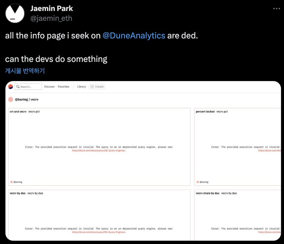Click the banteg avatar in dashboard header

coord(11,99)
